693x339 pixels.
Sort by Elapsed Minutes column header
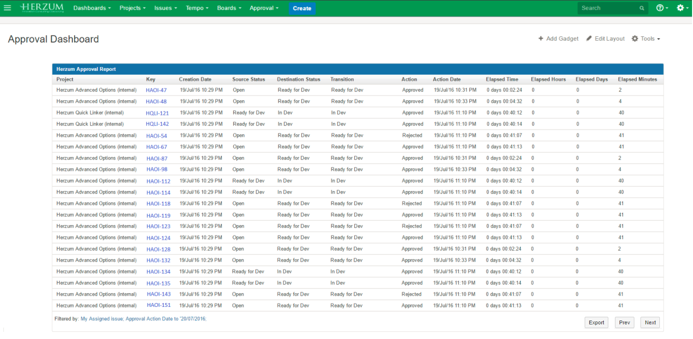pos(637,79)
